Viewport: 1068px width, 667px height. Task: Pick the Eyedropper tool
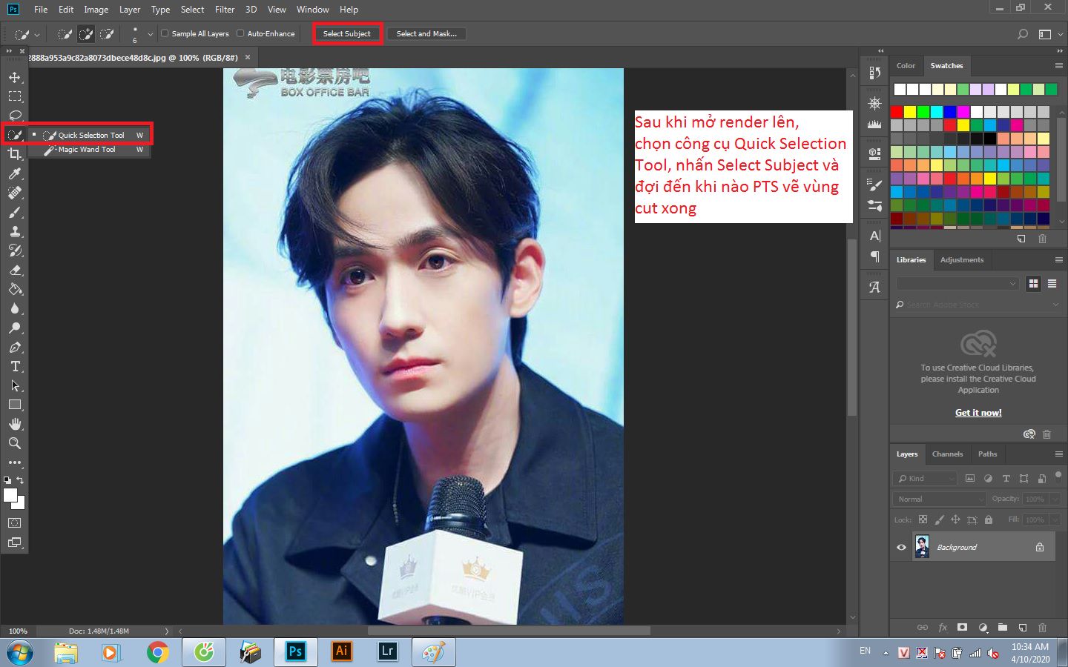pos(15,173)
